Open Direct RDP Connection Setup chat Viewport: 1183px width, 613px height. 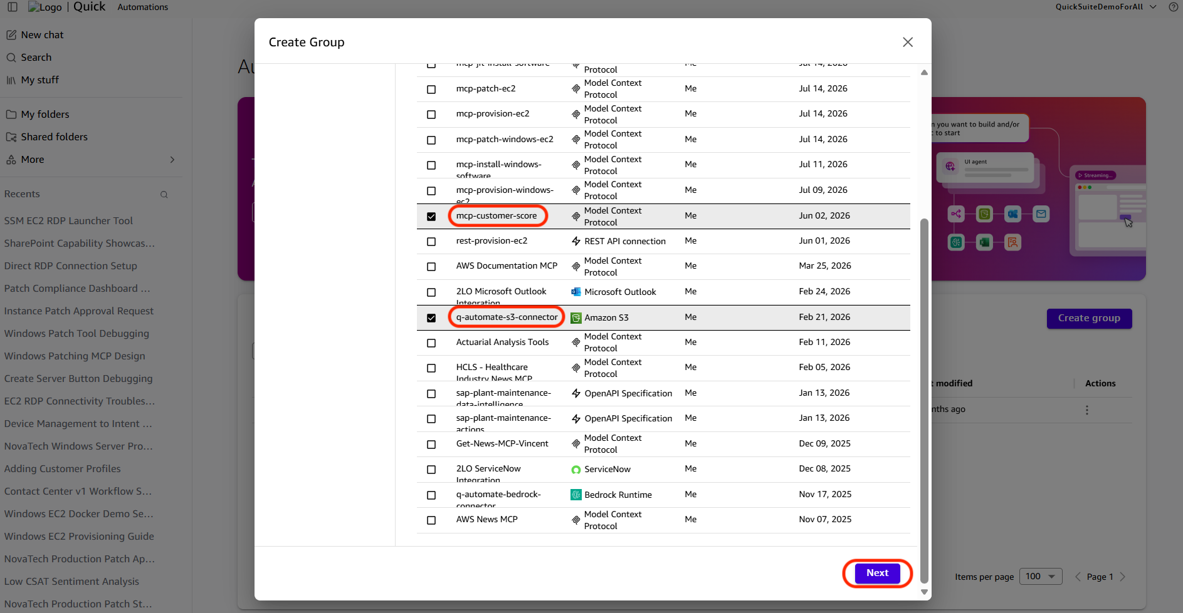pos(71,266)
